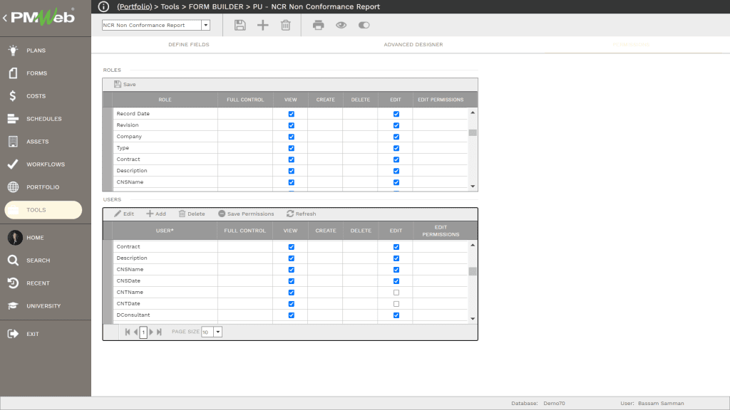Screen dimensions: 730x410
Task: Open Portfolio globe icon
Action: [13, 187]
